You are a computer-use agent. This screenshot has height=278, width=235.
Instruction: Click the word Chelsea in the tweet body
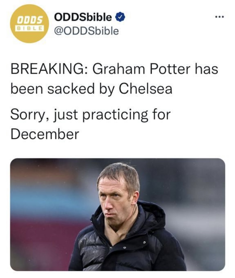tap(145, 88)
